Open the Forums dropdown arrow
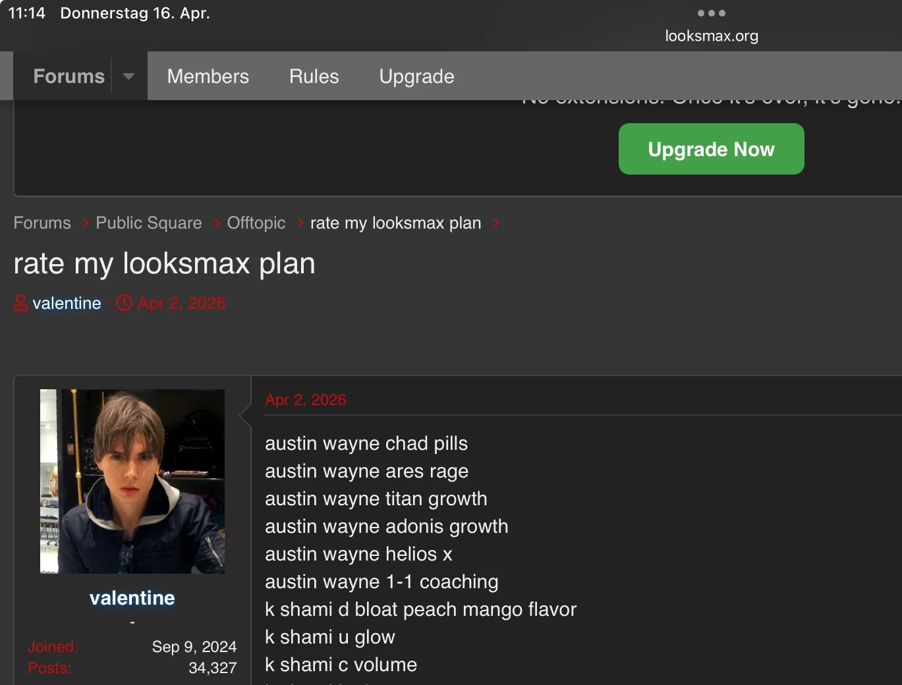 129,76
